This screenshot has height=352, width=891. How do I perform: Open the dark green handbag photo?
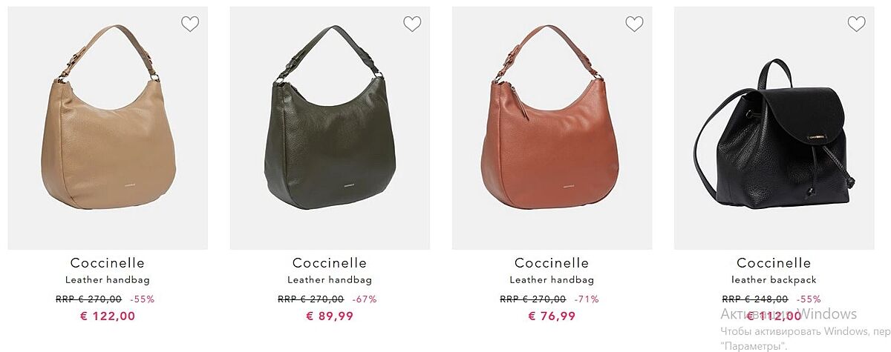click(330, 128)
